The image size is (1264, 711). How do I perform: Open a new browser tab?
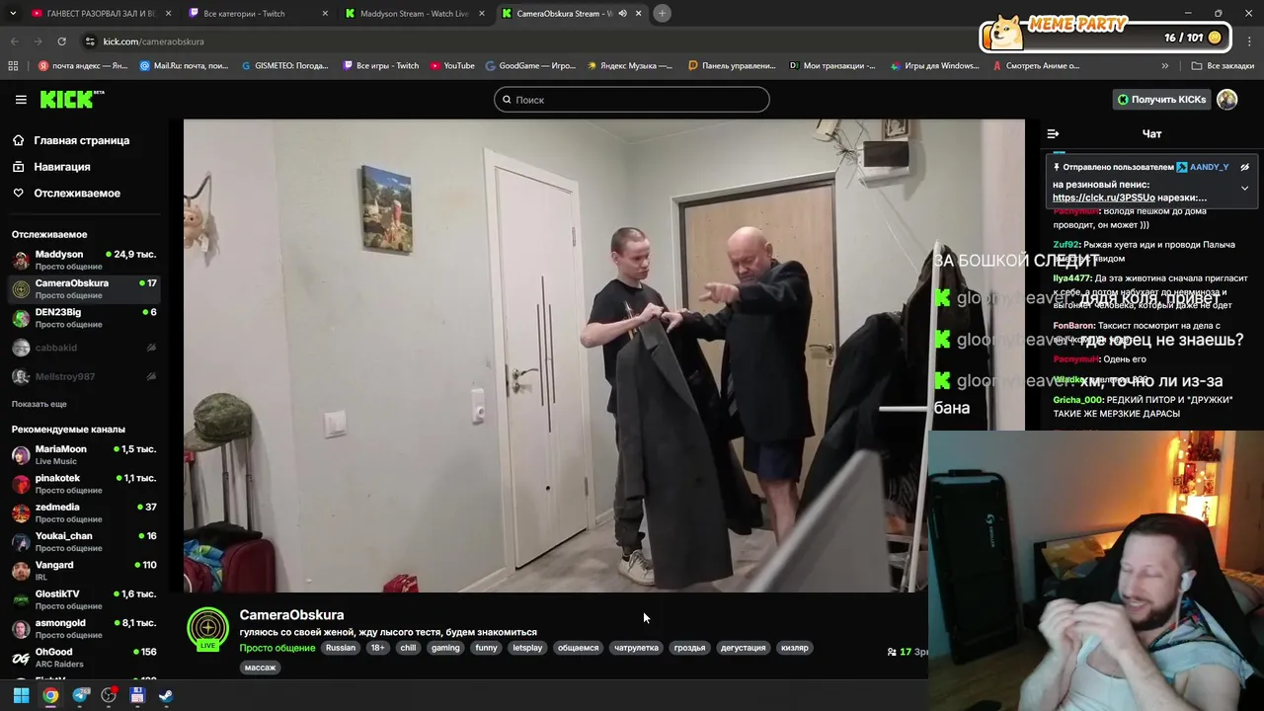[662, 13]
